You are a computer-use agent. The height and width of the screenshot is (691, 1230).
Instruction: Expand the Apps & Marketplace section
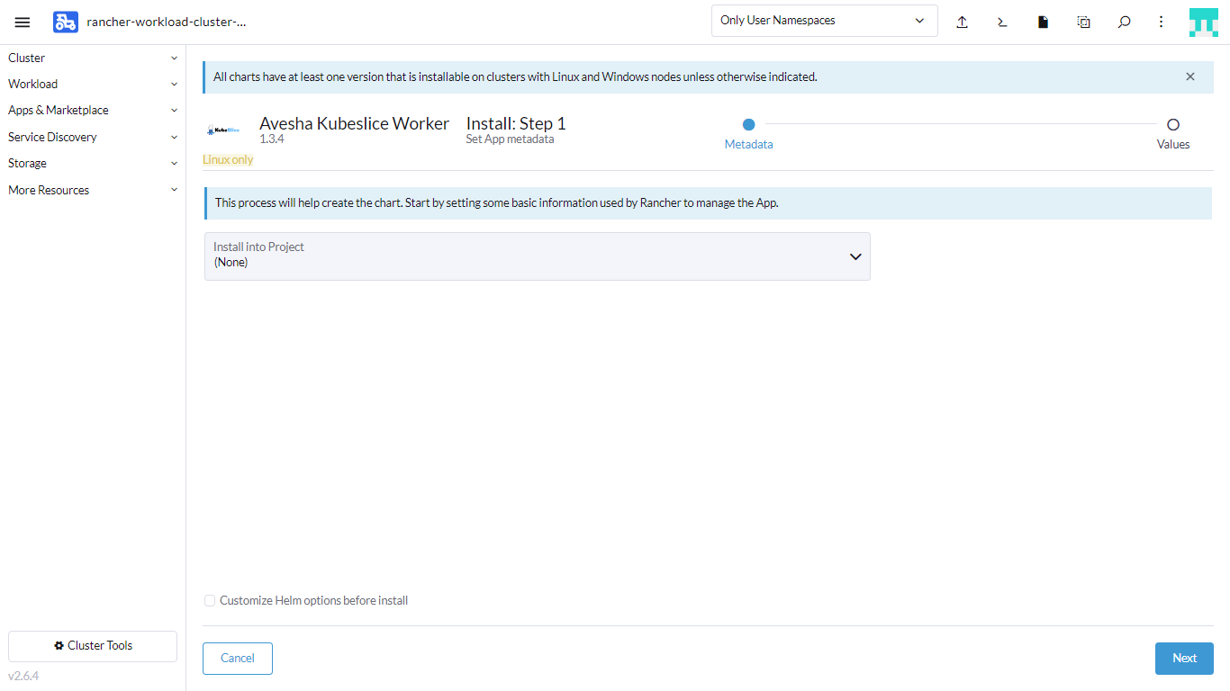point(93,110)
